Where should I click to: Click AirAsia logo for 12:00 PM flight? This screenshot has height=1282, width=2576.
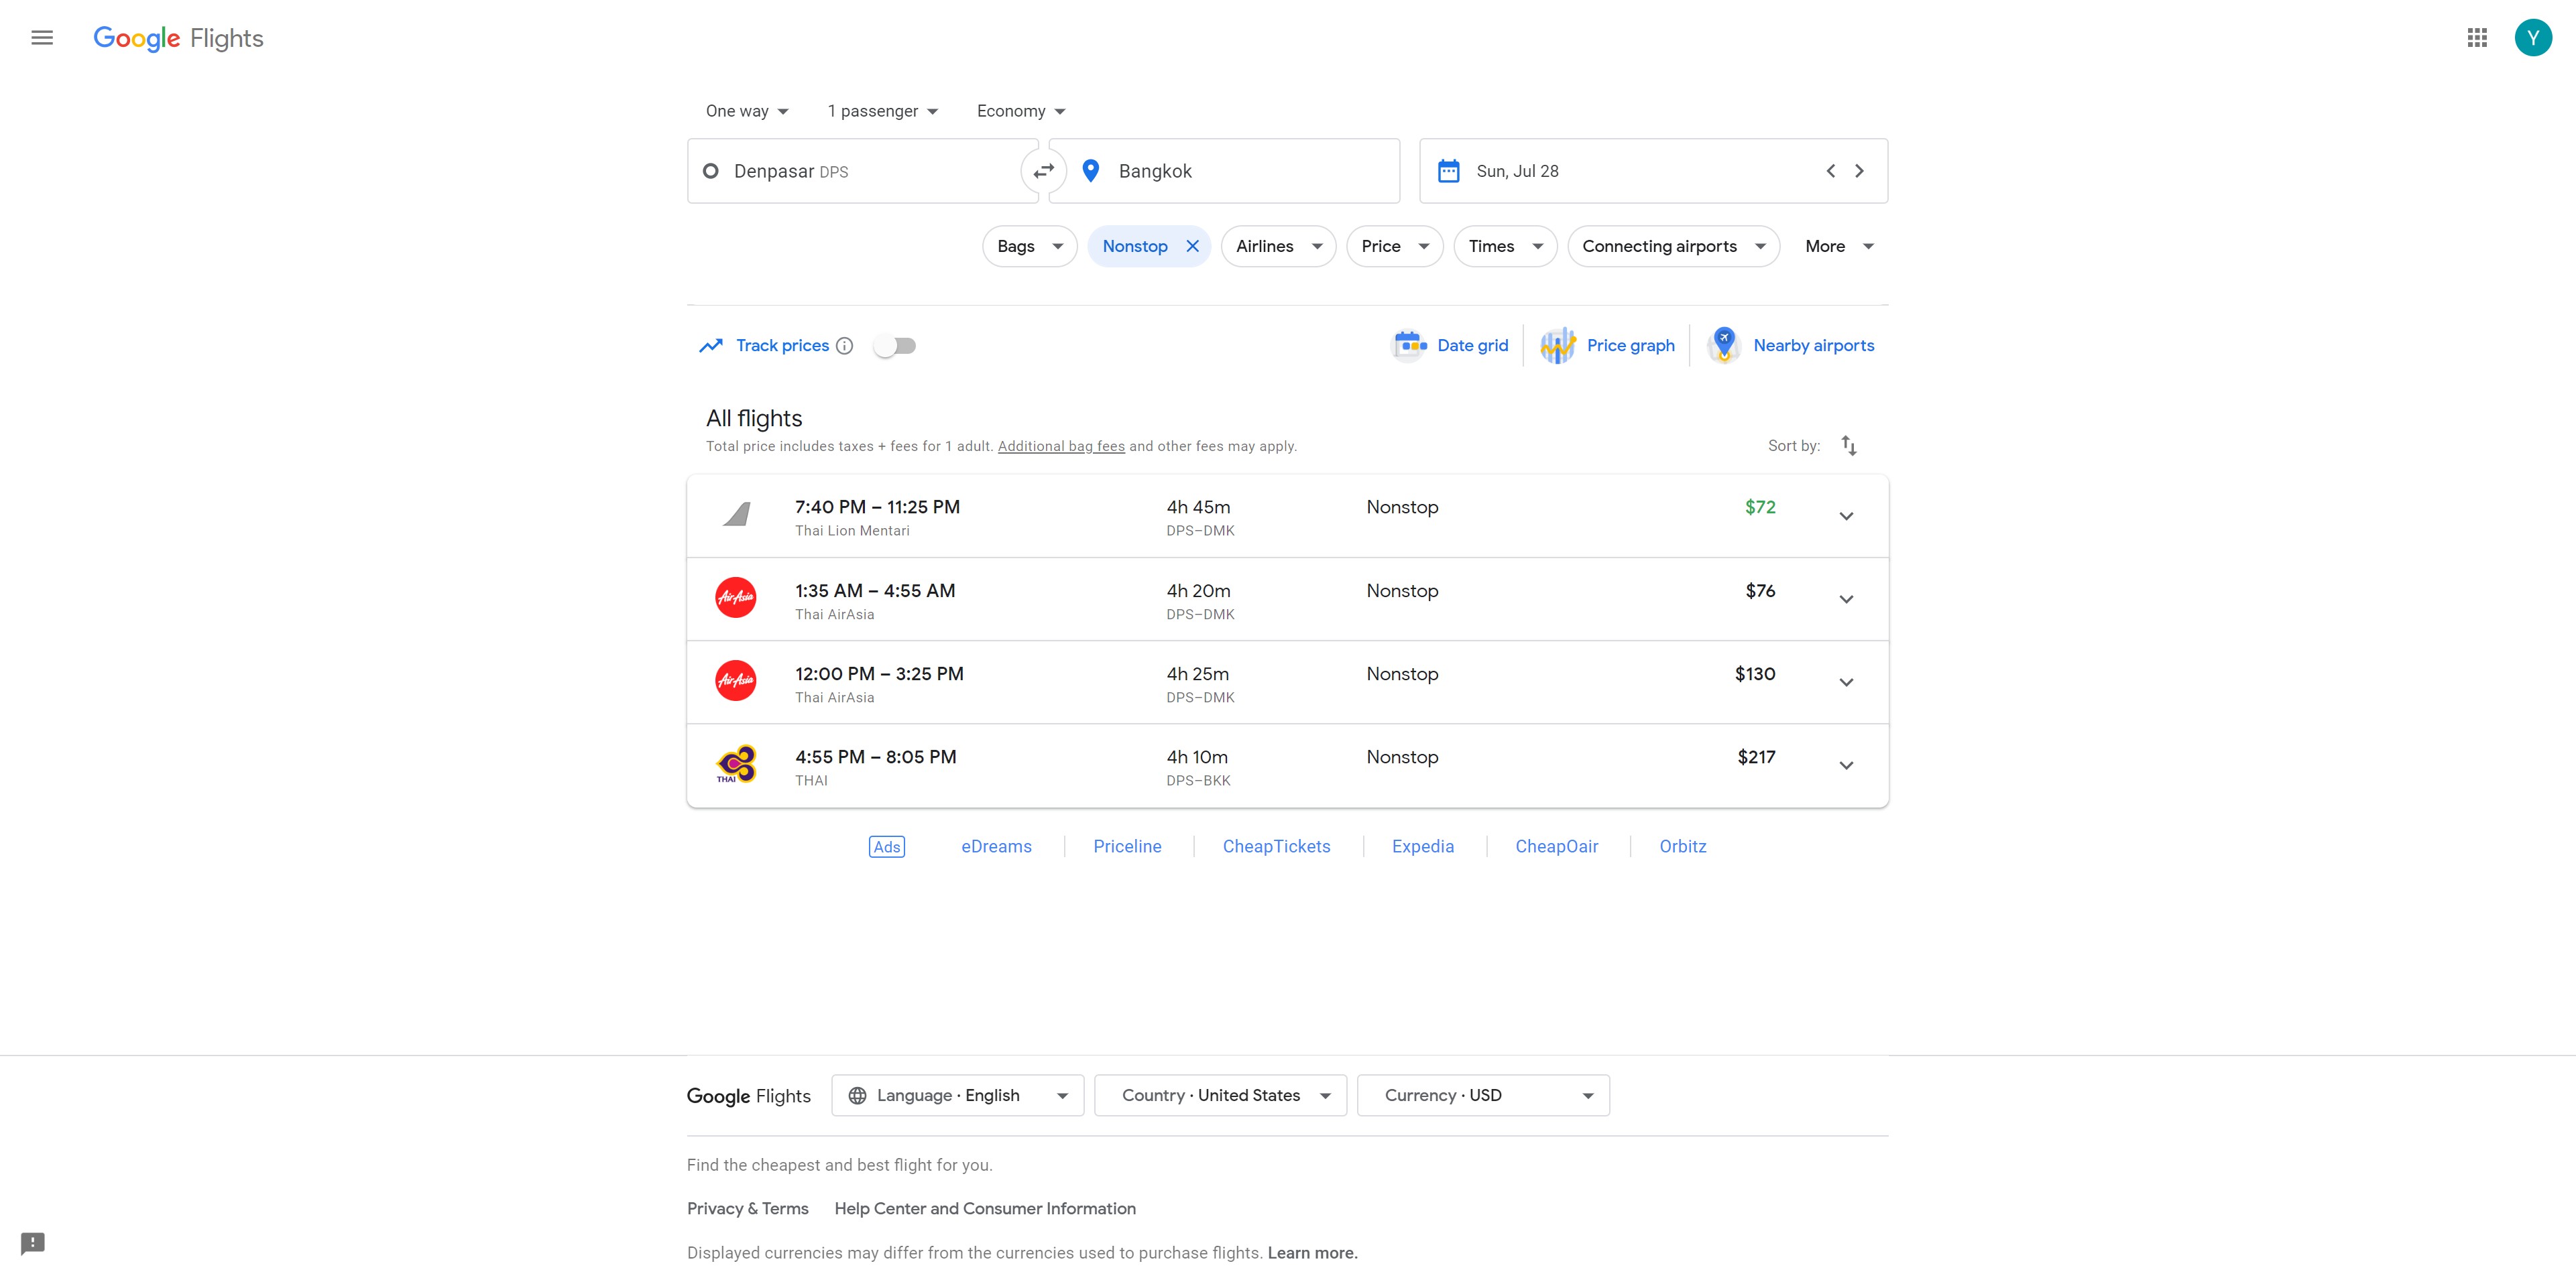point(736,680)
